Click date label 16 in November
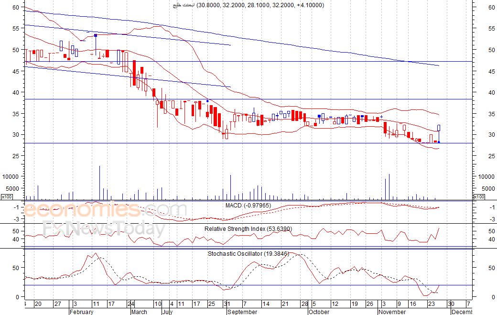This screenshot has height=315, width=497. click(412, 304)
